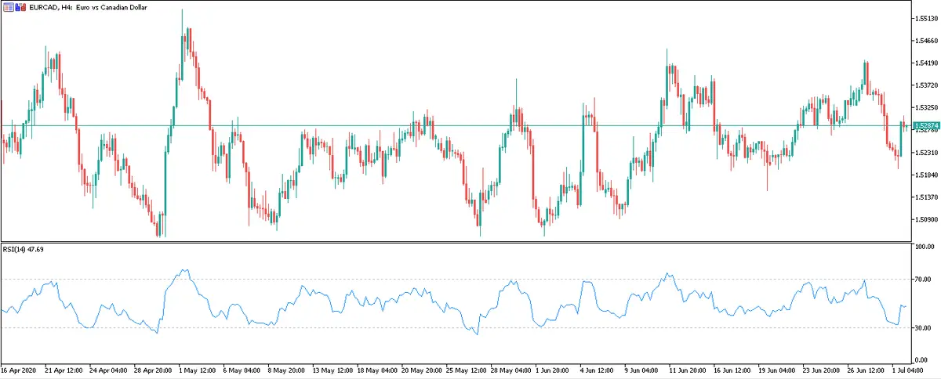Click the 16 Jun 12:00 time label

point(734,369)
